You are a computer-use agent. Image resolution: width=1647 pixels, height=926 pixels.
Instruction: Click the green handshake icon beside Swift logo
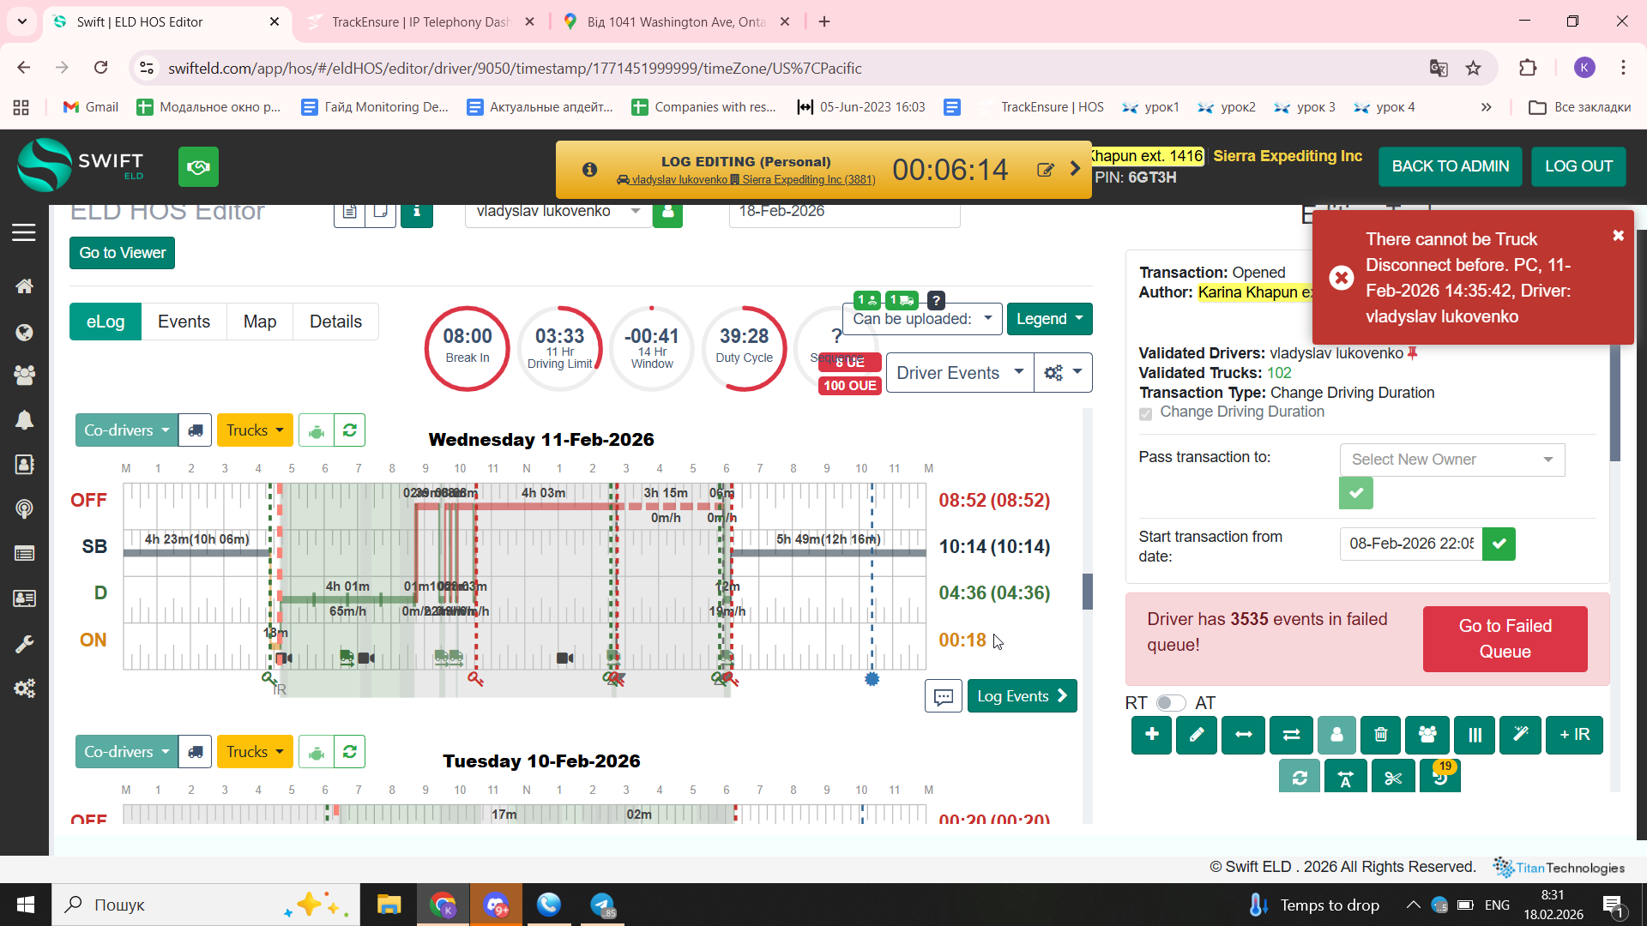[198, 166]
